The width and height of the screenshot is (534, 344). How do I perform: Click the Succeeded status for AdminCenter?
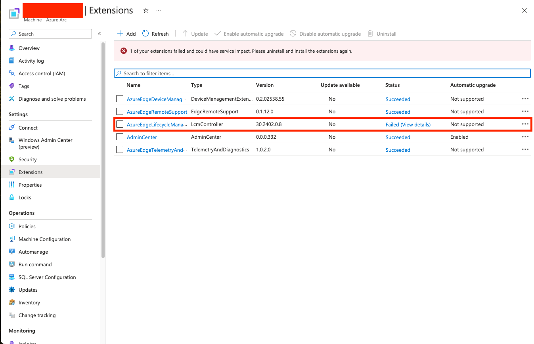pos(398,137)
